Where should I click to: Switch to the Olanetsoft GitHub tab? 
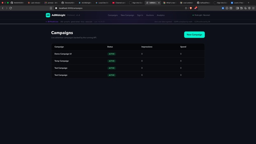click(68, 3)
